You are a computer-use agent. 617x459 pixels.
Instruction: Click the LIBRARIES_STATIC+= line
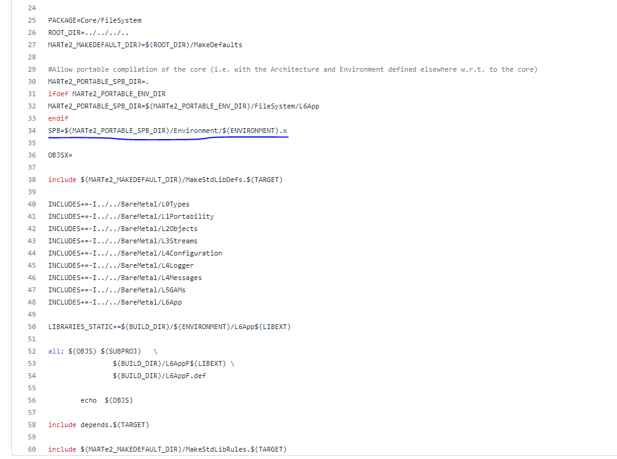[x=170, y=327]
